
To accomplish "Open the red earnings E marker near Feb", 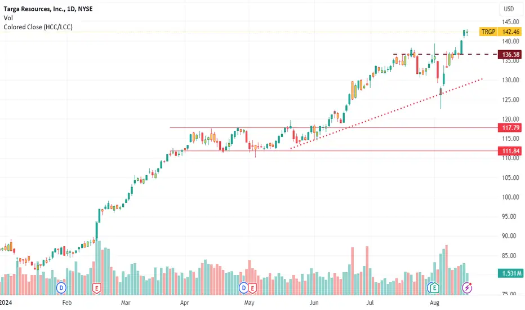I will (x=96, y=288).
